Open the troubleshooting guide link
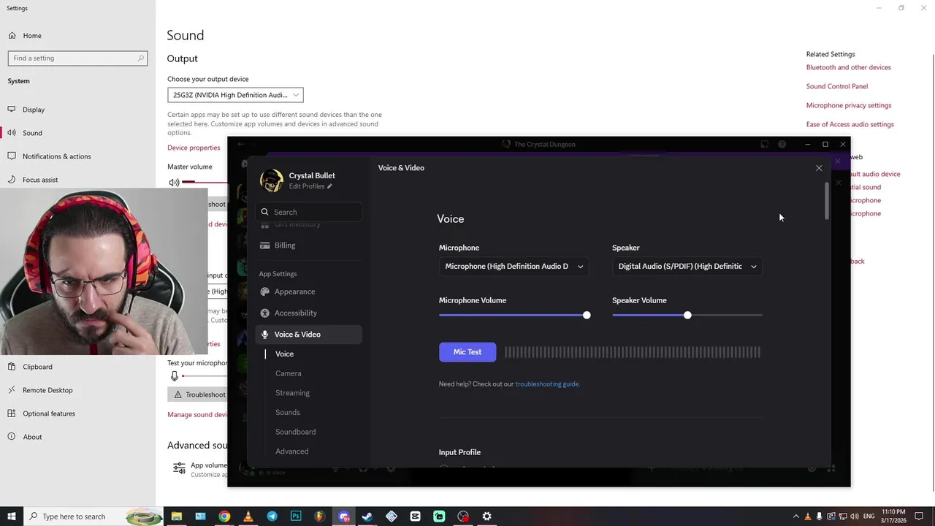 547,384
